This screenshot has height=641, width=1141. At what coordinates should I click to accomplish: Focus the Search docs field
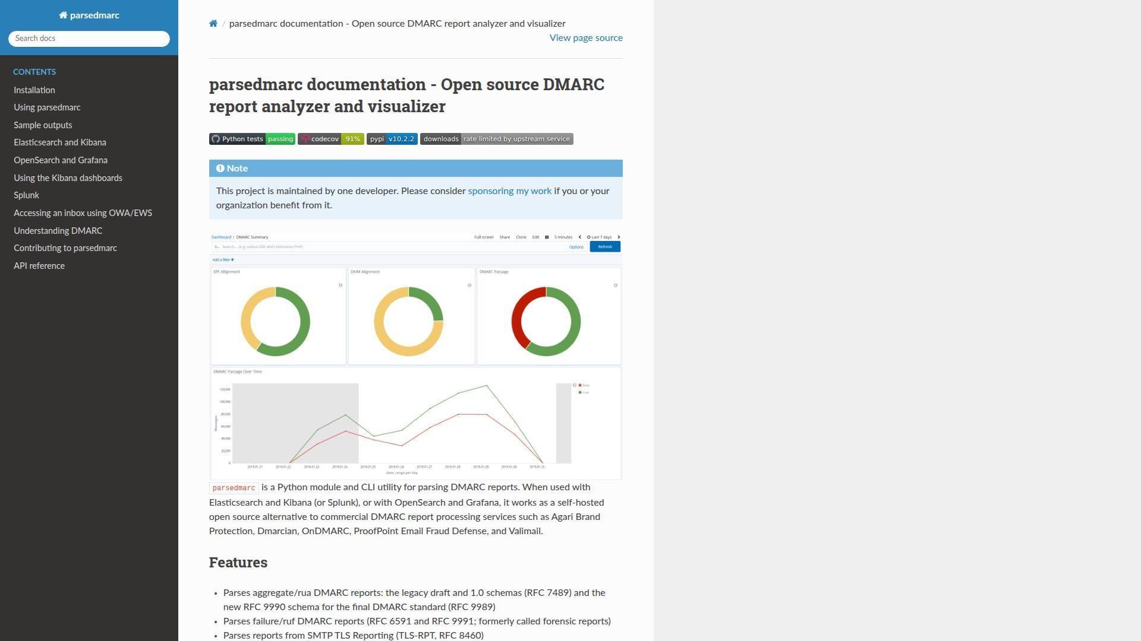89,39
